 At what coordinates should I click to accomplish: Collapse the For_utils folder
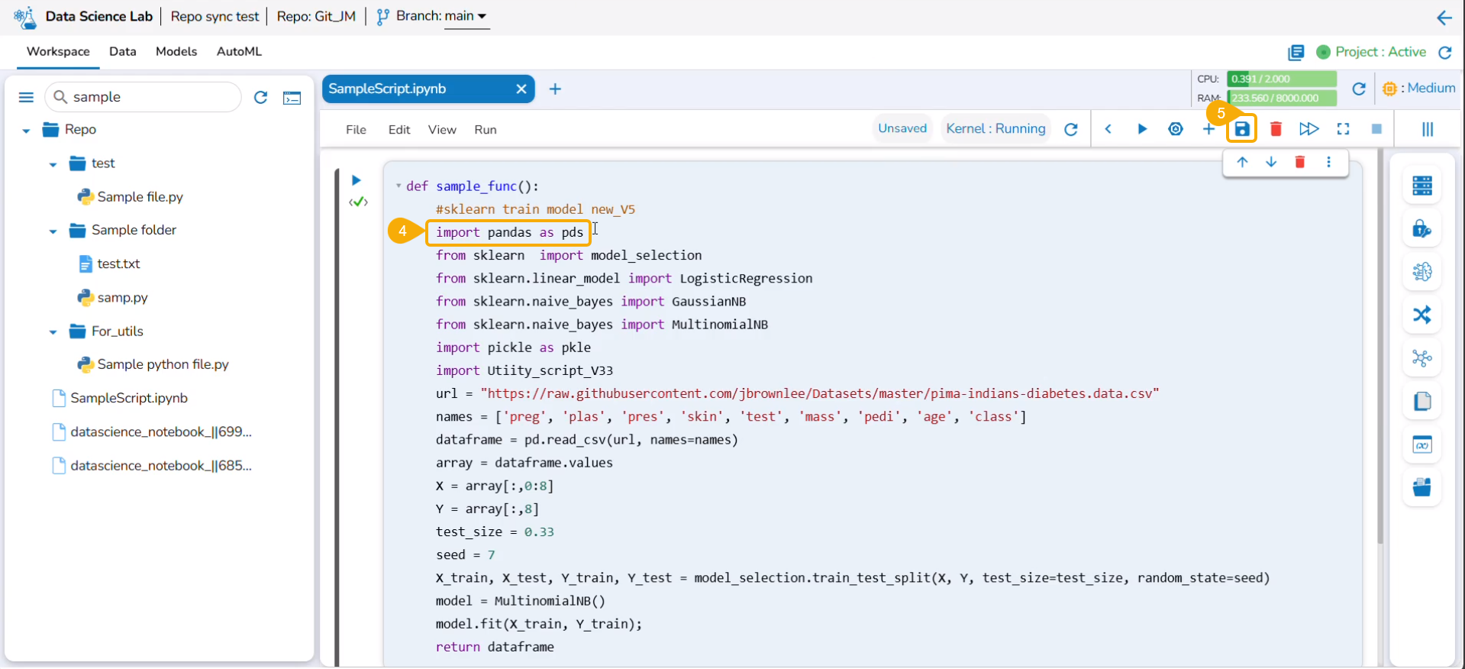coord(53,331)
